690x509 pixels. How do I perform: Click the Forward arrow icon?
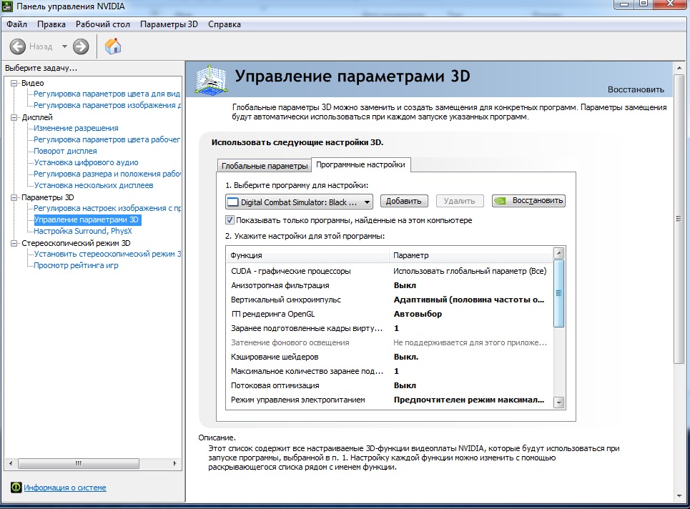point(81,46)
